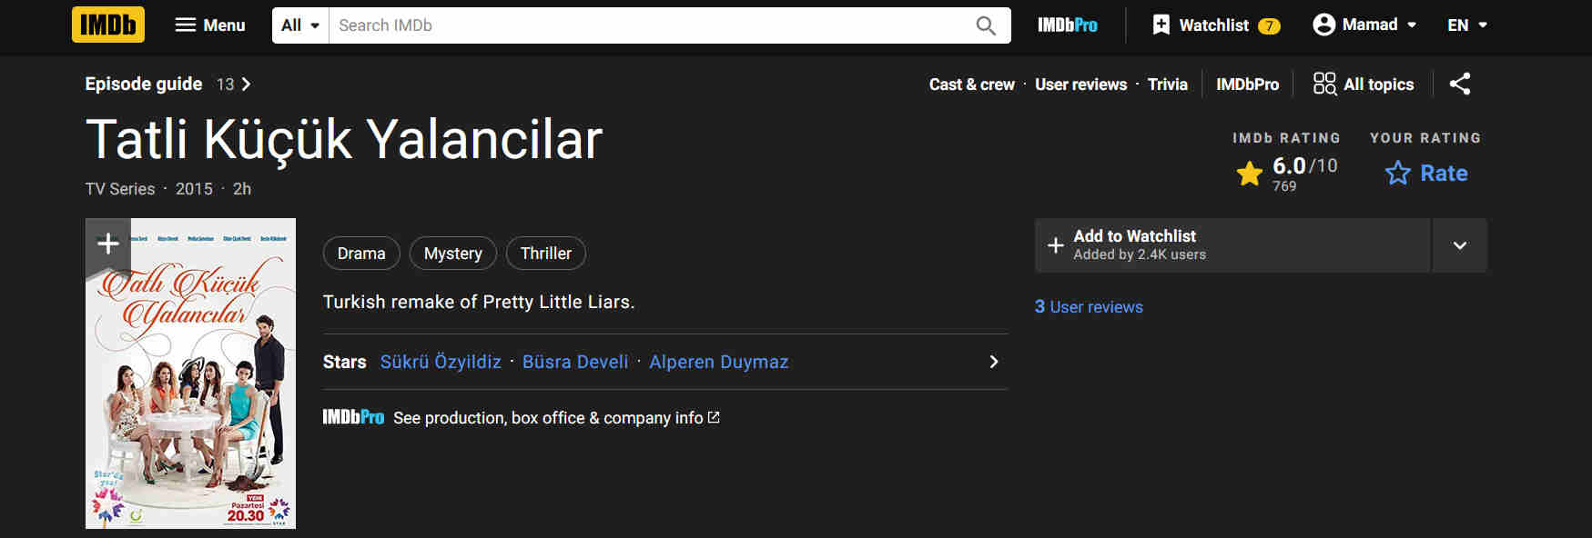
Task: Open User reviews in top links
Action: click(1080, 85)
